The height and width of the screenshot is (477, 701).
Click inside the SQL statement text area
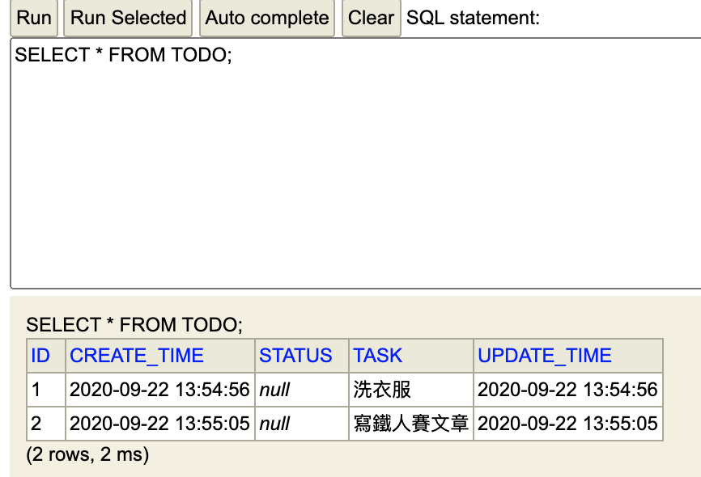pyautogui.click(x=356, y=163)
